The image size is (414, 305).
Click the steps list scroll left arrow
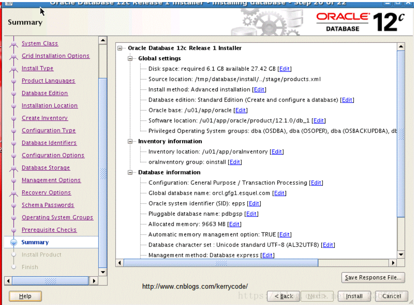[8, 281]
